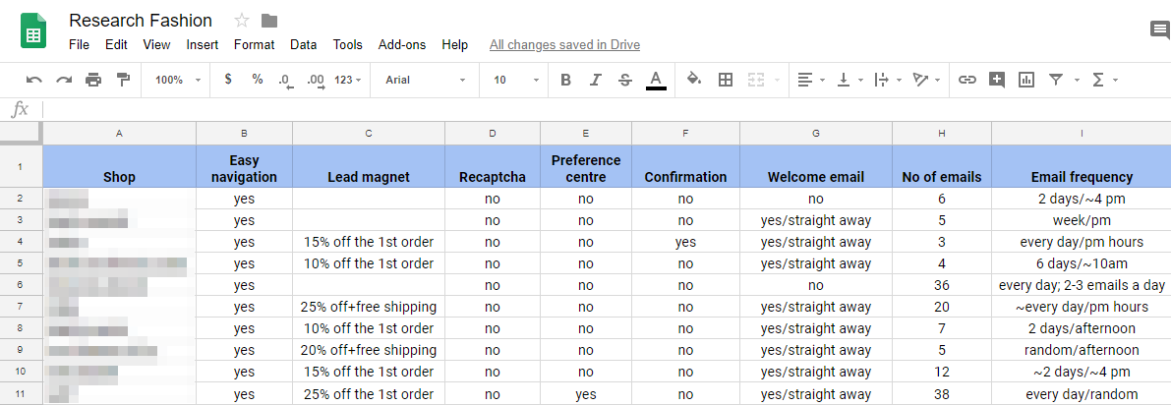Click into the formula bar
This screenshot has height=405, width=1171.
point(605,109)
